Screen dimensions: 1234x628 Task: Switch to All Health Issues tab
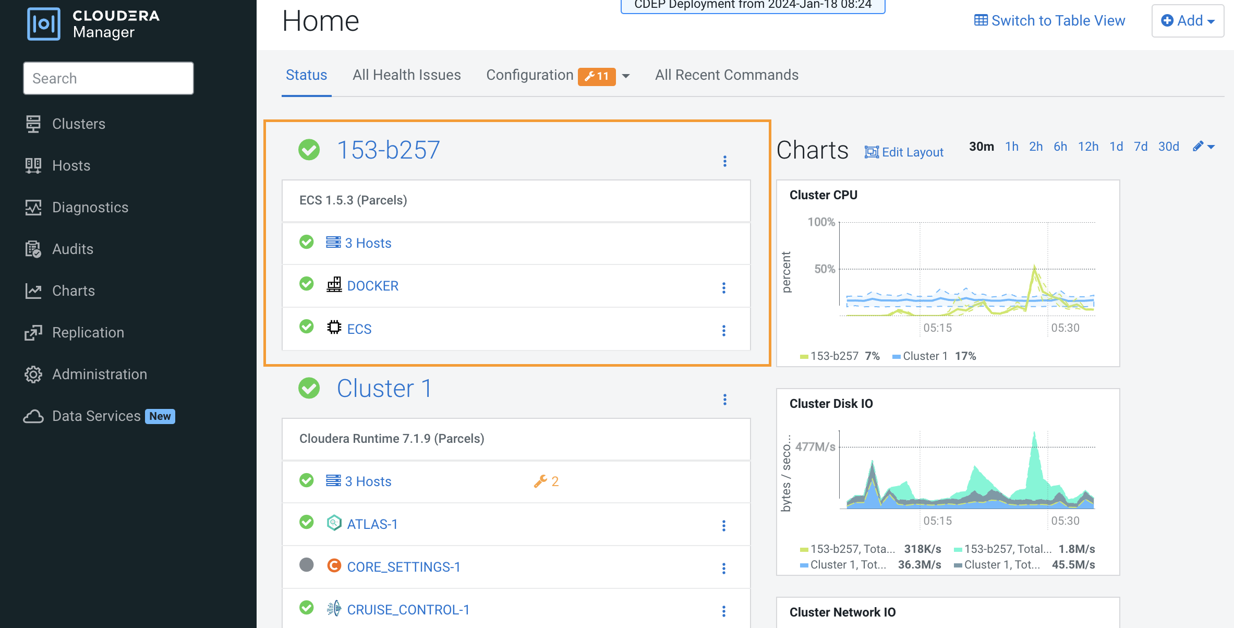click(x=406, y=75)
